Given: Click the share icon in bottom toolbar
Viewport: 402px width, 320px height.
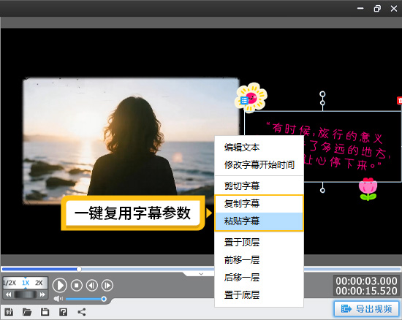Looking at the screenshot, I should pyautogui.click(x=82, y=312).
